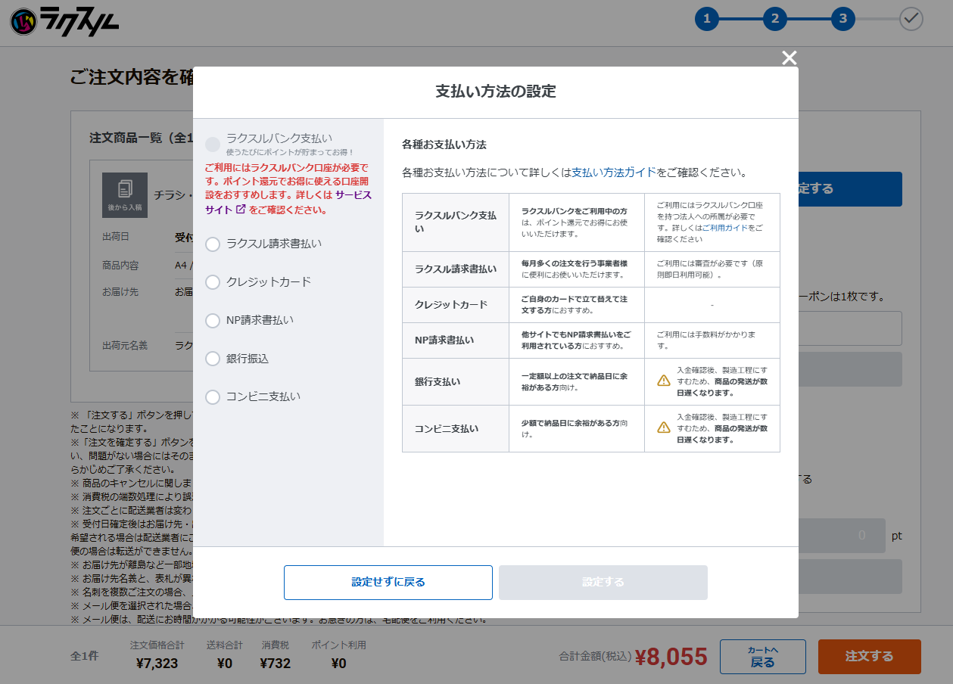953x684 pixels.
Task: Click the step 2 circle indicator
Action: pos(774,19)
